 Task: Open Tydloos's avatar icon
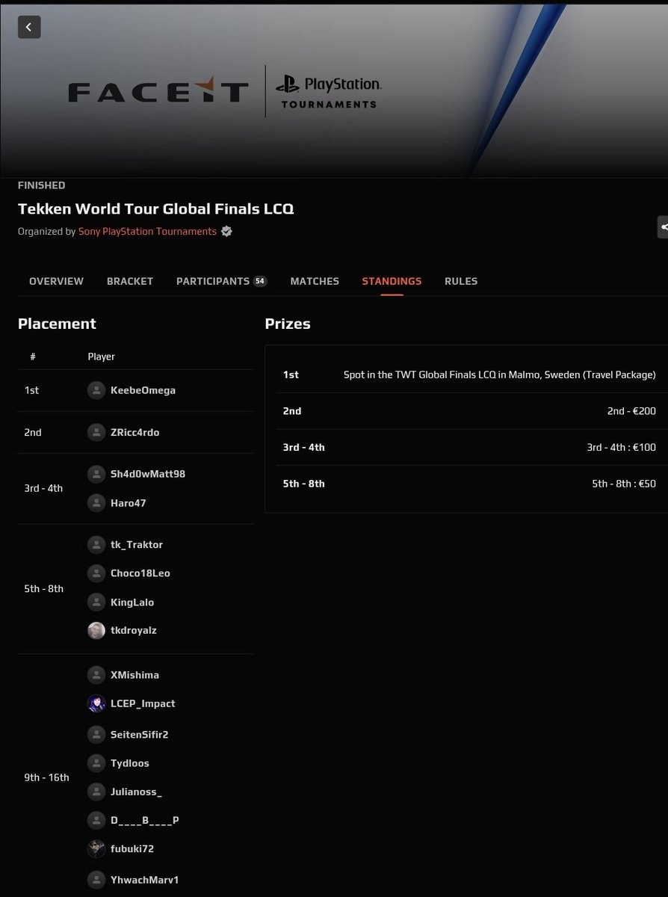[x=96, y=763]
